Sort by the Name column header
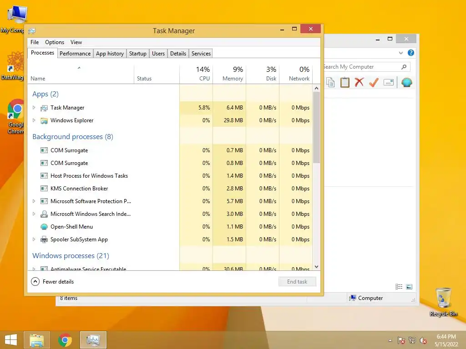Screen dimensions: 466x349 pyautogui.click(x=81, y=73)
